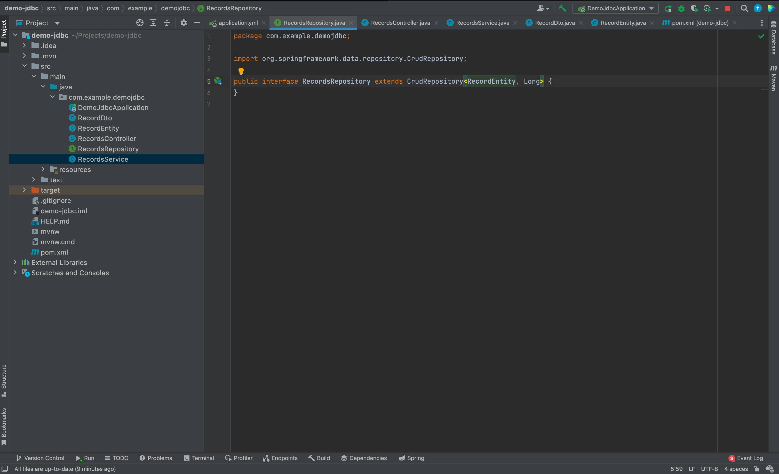Collapse the com.example.demojdbc package
Screen dimensions: 779x474
tap(52, 97)
